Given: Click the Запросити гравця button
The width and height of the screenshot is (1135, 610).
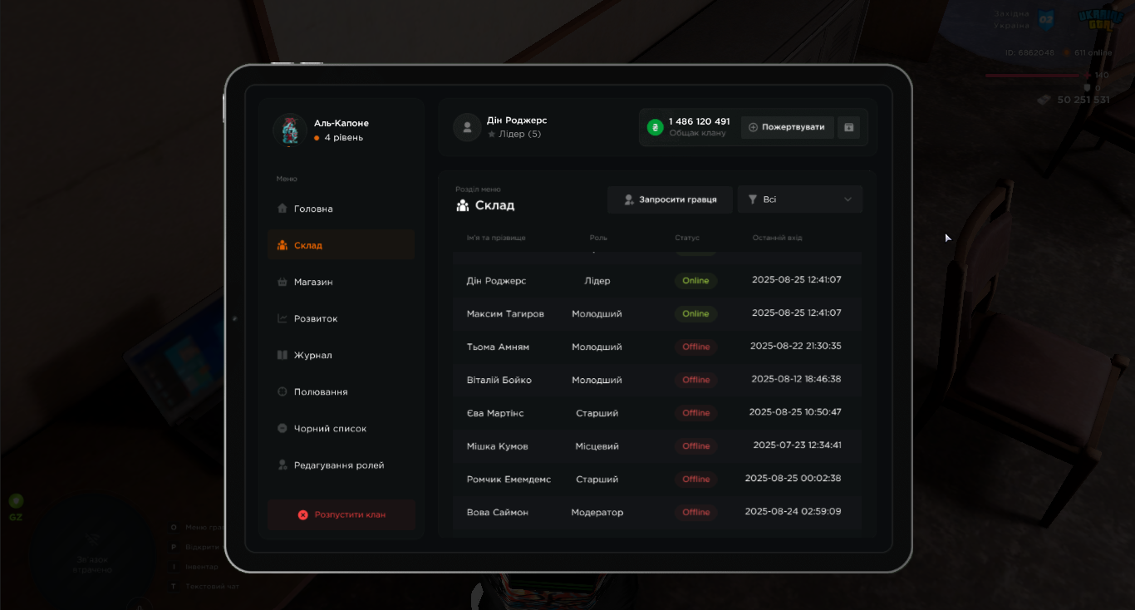Looking at the screenshot, I should click(670, 199).
